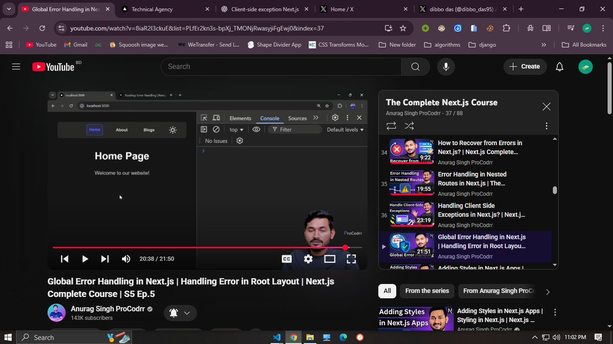613x344 pixels.
Task: Open the Gmail bookmark
Action: pyautogui.click(x=76, y=45)
